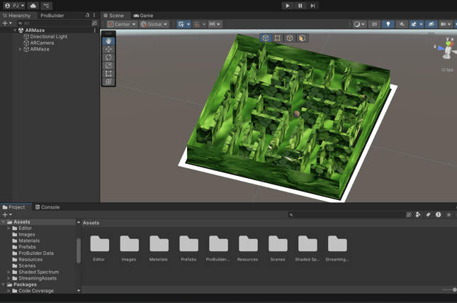The image size is (457, 303).
Task: Switch to the Game tab
Action: 143,15
